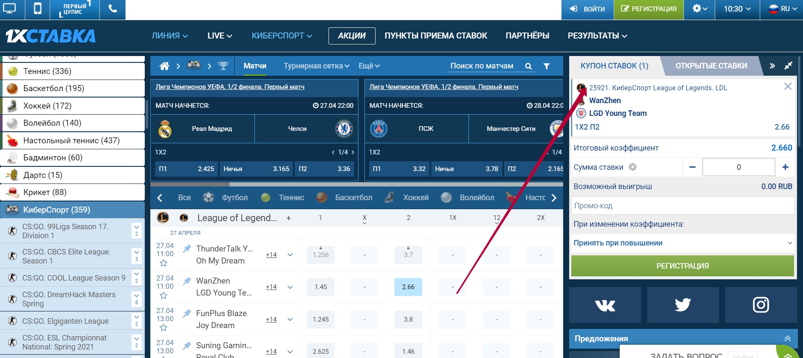The width and height of the screenshot is (803, 358).
Task: Click the Промо-код input field
Action: coord(683,206)
